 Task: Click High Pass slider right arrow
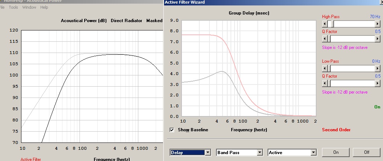click(378, 24)
